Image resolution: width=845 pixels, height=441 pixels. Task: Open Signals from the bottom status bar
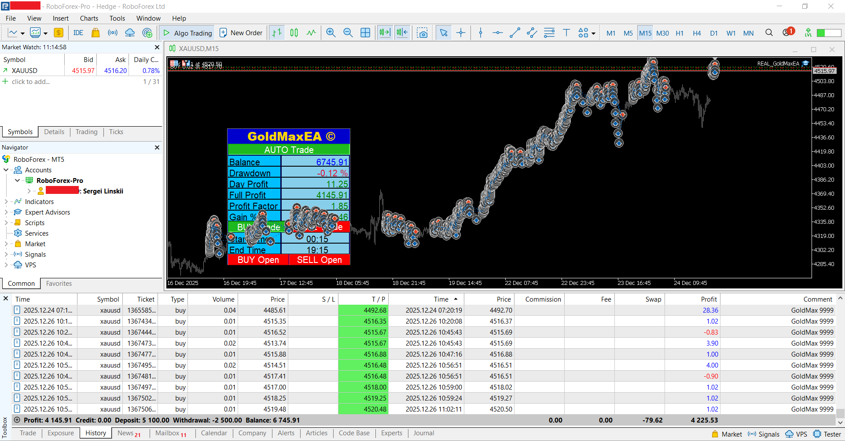pos(764,434)
